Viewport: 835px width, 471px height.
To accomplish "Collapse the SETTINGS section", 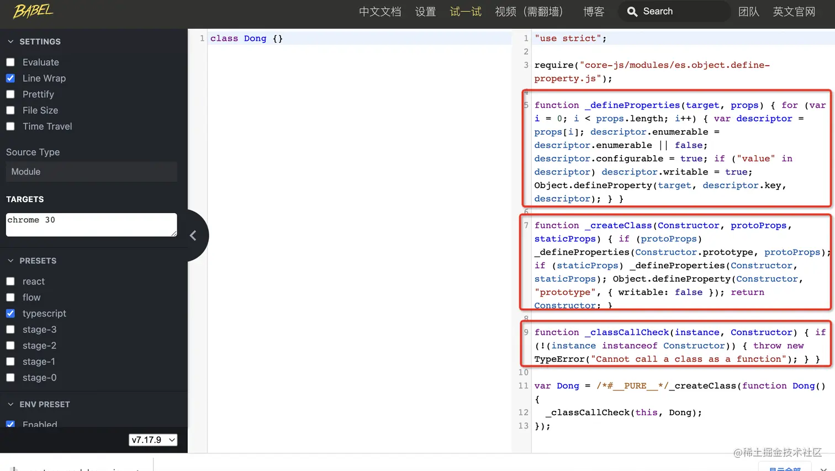I will point(10,41).
